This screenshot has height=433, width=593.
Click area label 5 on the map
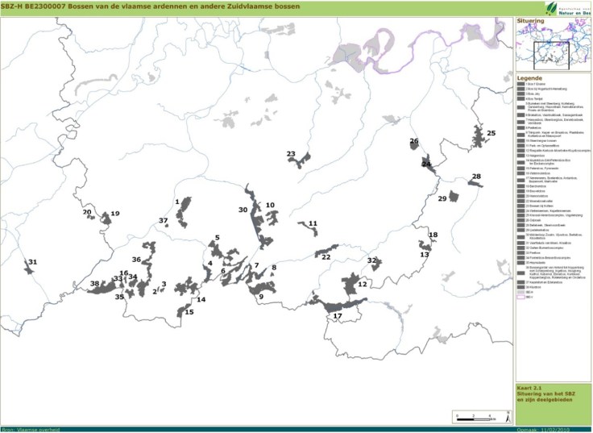click(217, 238)
